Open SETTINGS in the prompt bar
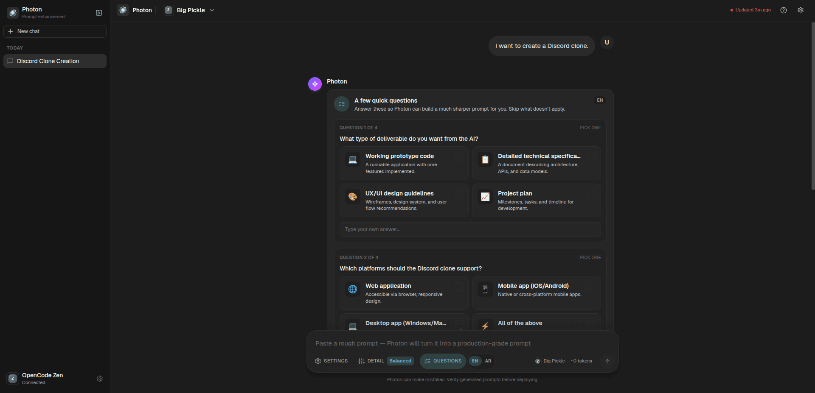Image resolution: width=815 pixels, height=393 pixels. tap(332, 361)
